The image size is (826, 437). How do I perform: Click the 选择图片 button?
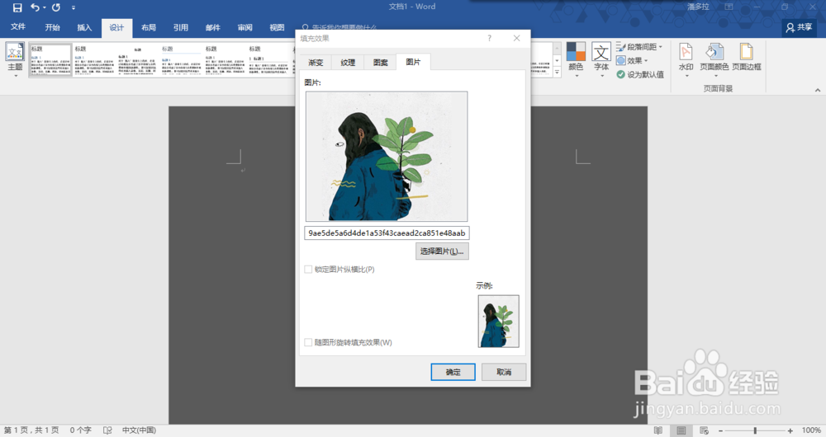[442, 251]
